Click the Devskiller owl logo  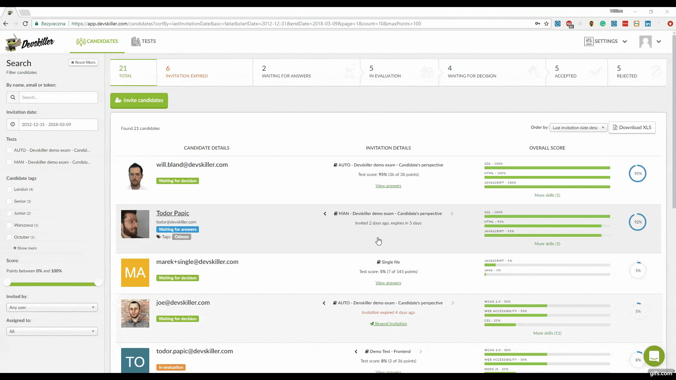13,42
